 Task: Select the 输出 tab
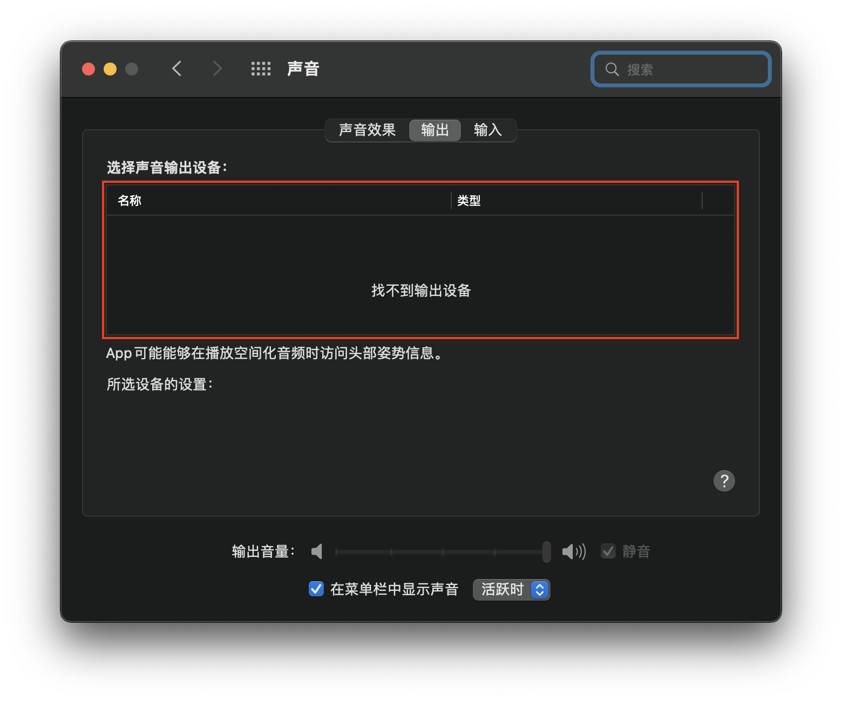click(434, 130)
